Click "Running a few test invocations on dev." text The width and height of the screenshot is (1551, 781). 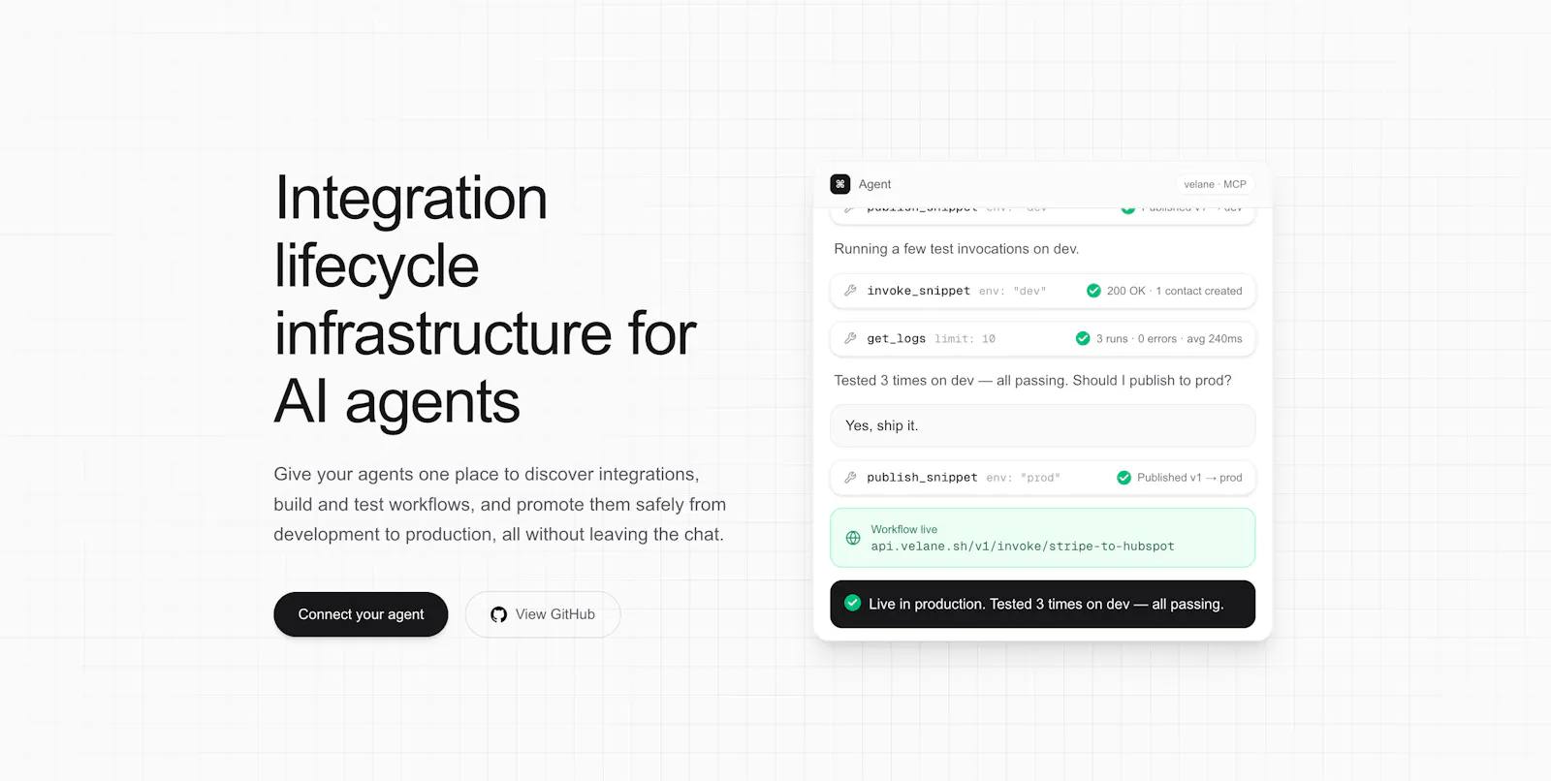click(x=957, y=249)
